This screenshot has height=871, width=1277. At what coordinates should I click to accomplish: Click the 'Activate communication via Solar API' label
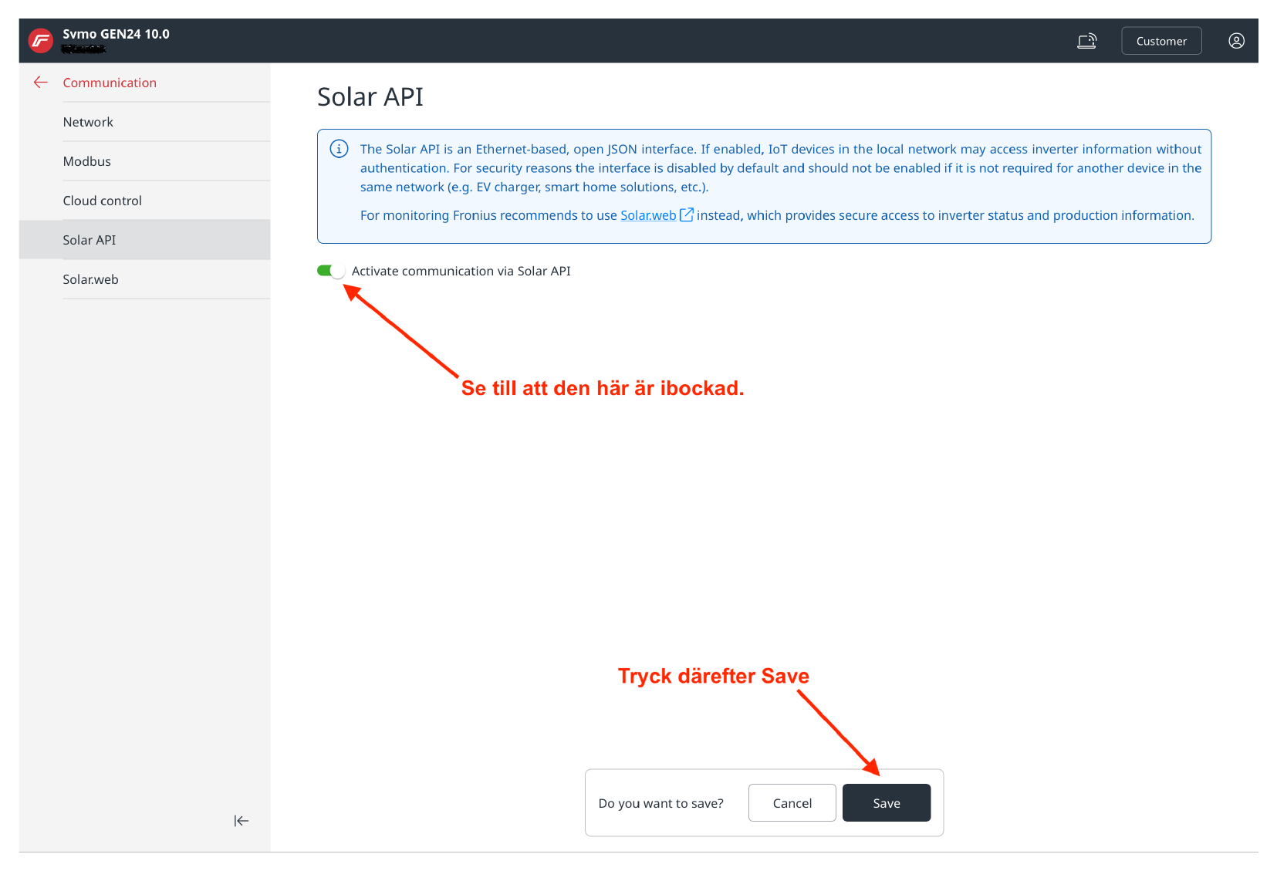click(461, 271)
